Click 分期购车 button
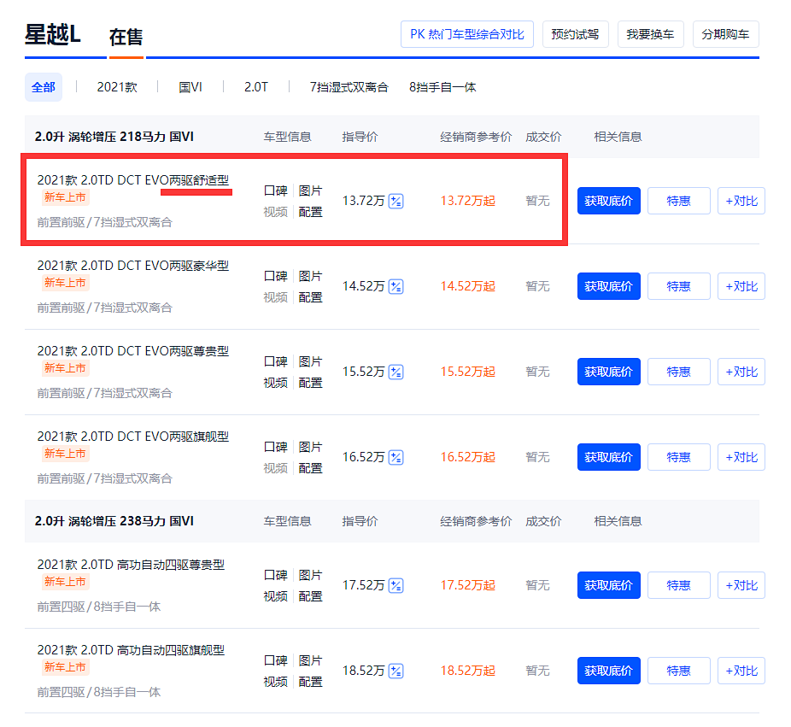Image resolution: width=791 pixels, height=727 pixels. (x=726, y=34)
